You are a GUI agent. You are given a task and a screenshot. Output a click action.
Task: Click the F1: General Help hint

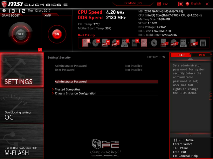click(185, 156)
